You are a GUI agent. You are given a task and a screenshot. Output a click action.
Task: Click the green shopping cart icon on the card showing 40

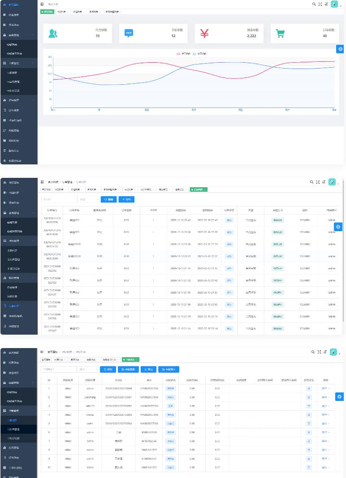280,33
